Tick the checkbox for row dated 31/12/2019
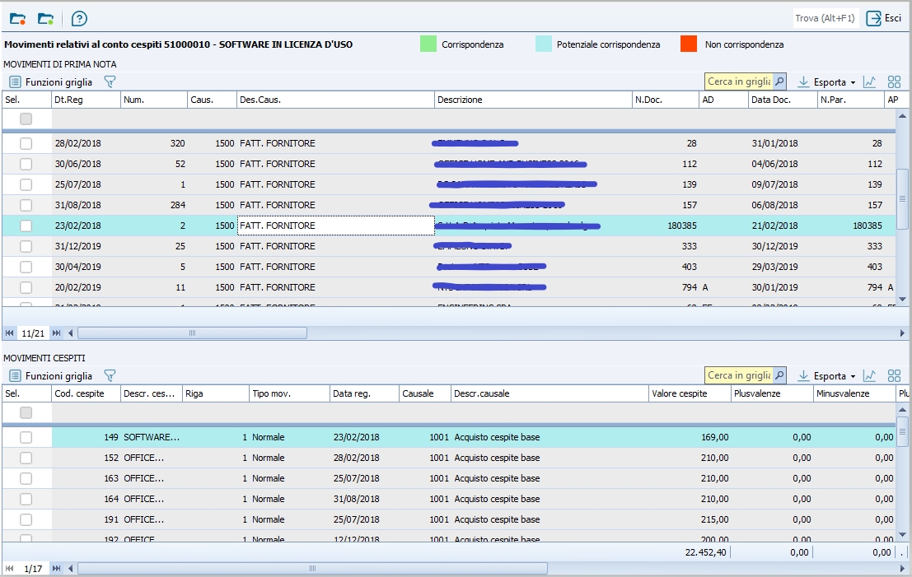 point(26,246)
